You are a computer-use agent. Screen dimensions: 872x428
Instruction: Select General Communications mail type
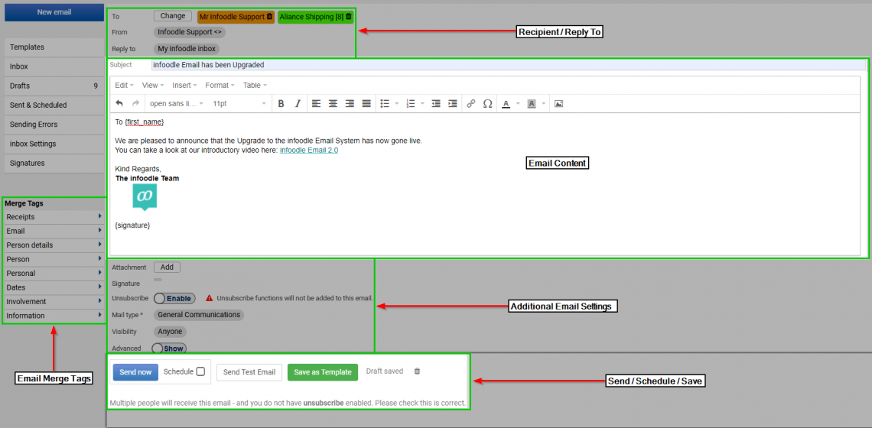[199, 315]
